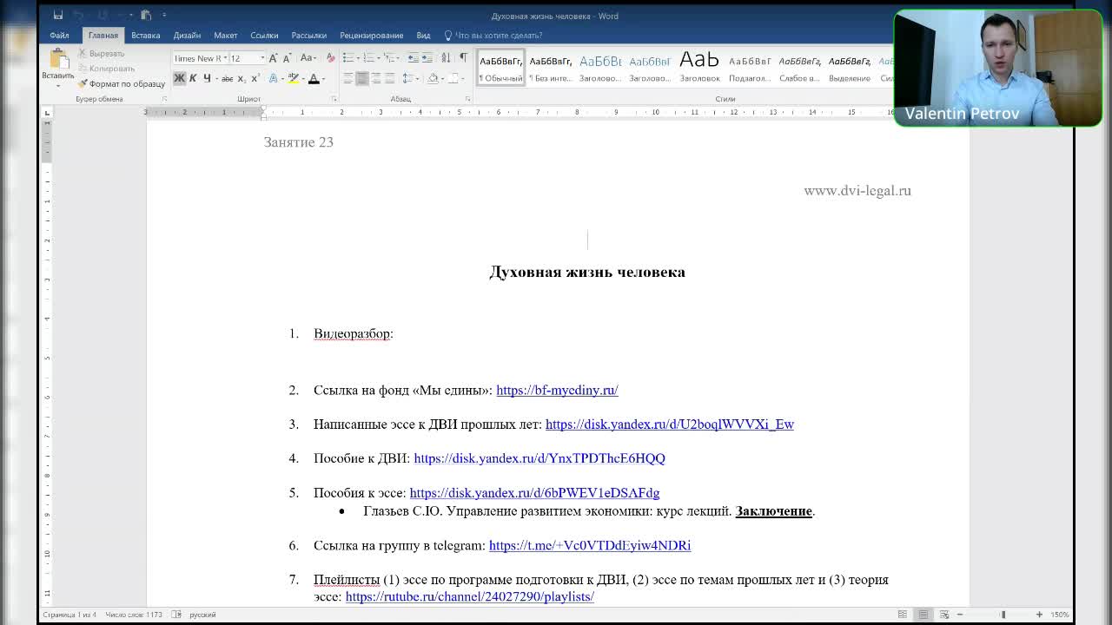This screenshot has height=625, width=1112.
Task: Click the zoom slider in the status bar
Action: click(1003, 615)
